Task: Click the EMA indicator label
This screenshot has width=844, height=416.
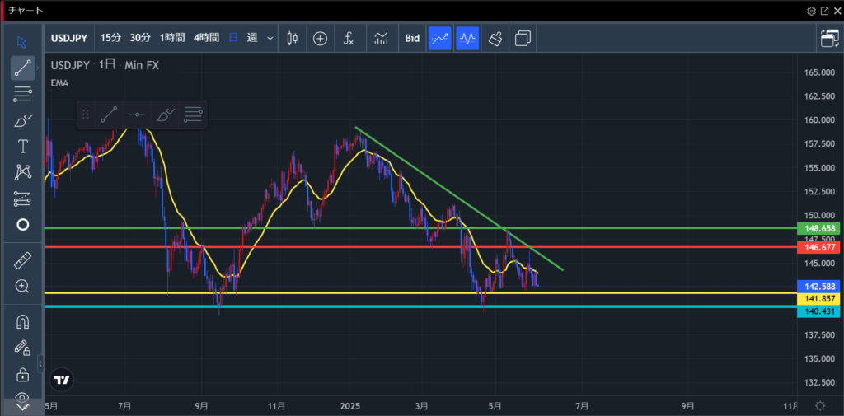Action: (59, 83)
